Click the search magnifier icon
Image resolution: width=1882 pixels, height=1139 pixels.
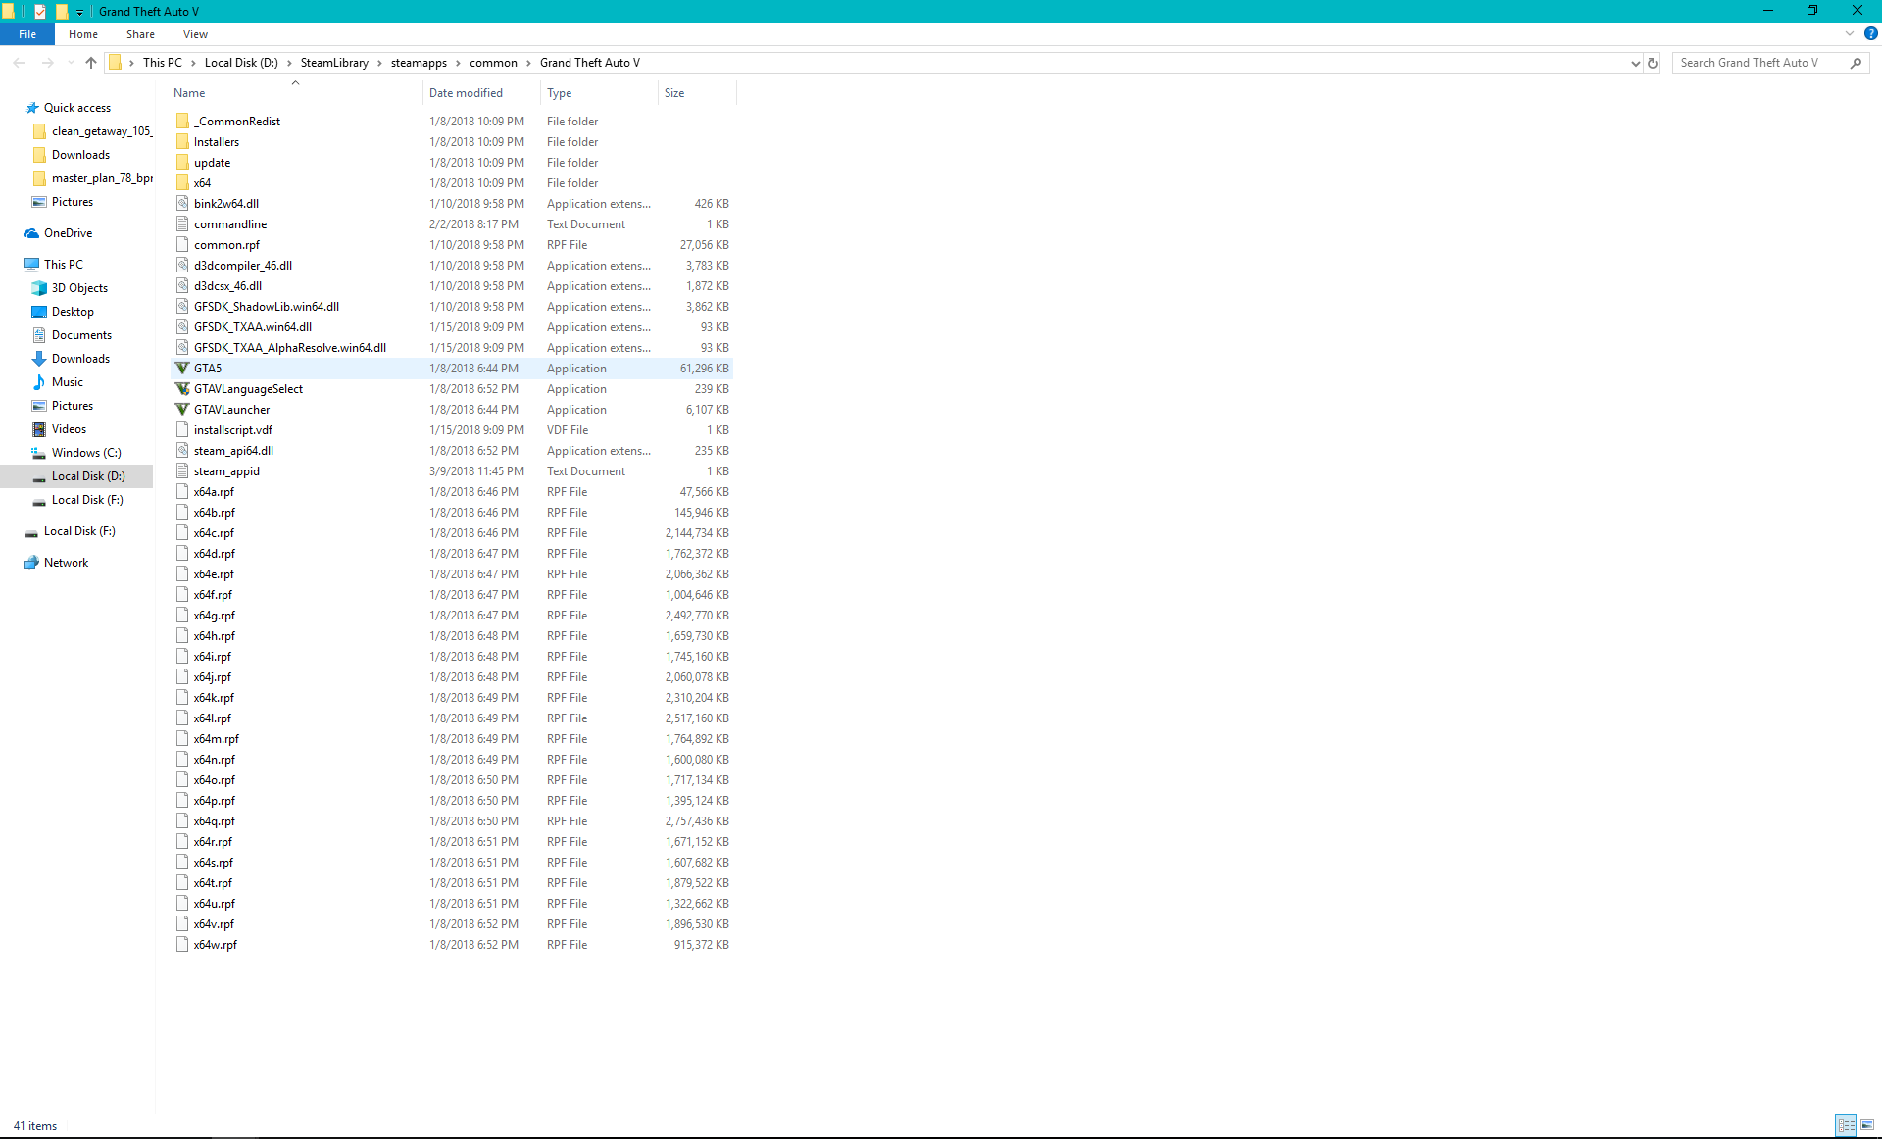pos(1856,63)
